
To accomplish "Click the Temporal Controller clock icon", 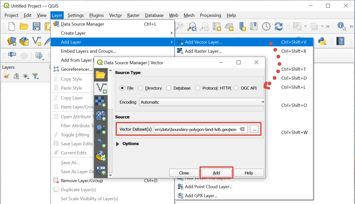I will point(266,26).
